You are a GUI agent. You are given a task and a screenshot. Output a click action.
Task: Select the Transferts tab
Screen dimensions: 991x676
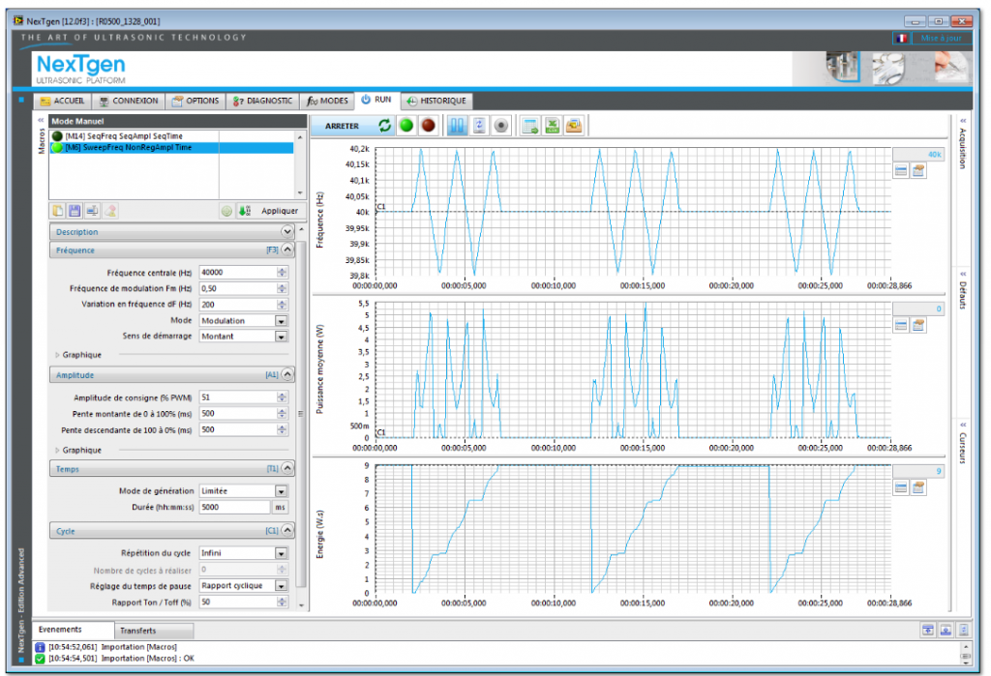point(154,631)
